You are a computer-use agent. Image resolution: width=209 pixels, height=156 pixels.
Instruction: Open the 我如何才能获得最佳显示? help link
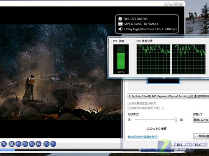point(143,137)
